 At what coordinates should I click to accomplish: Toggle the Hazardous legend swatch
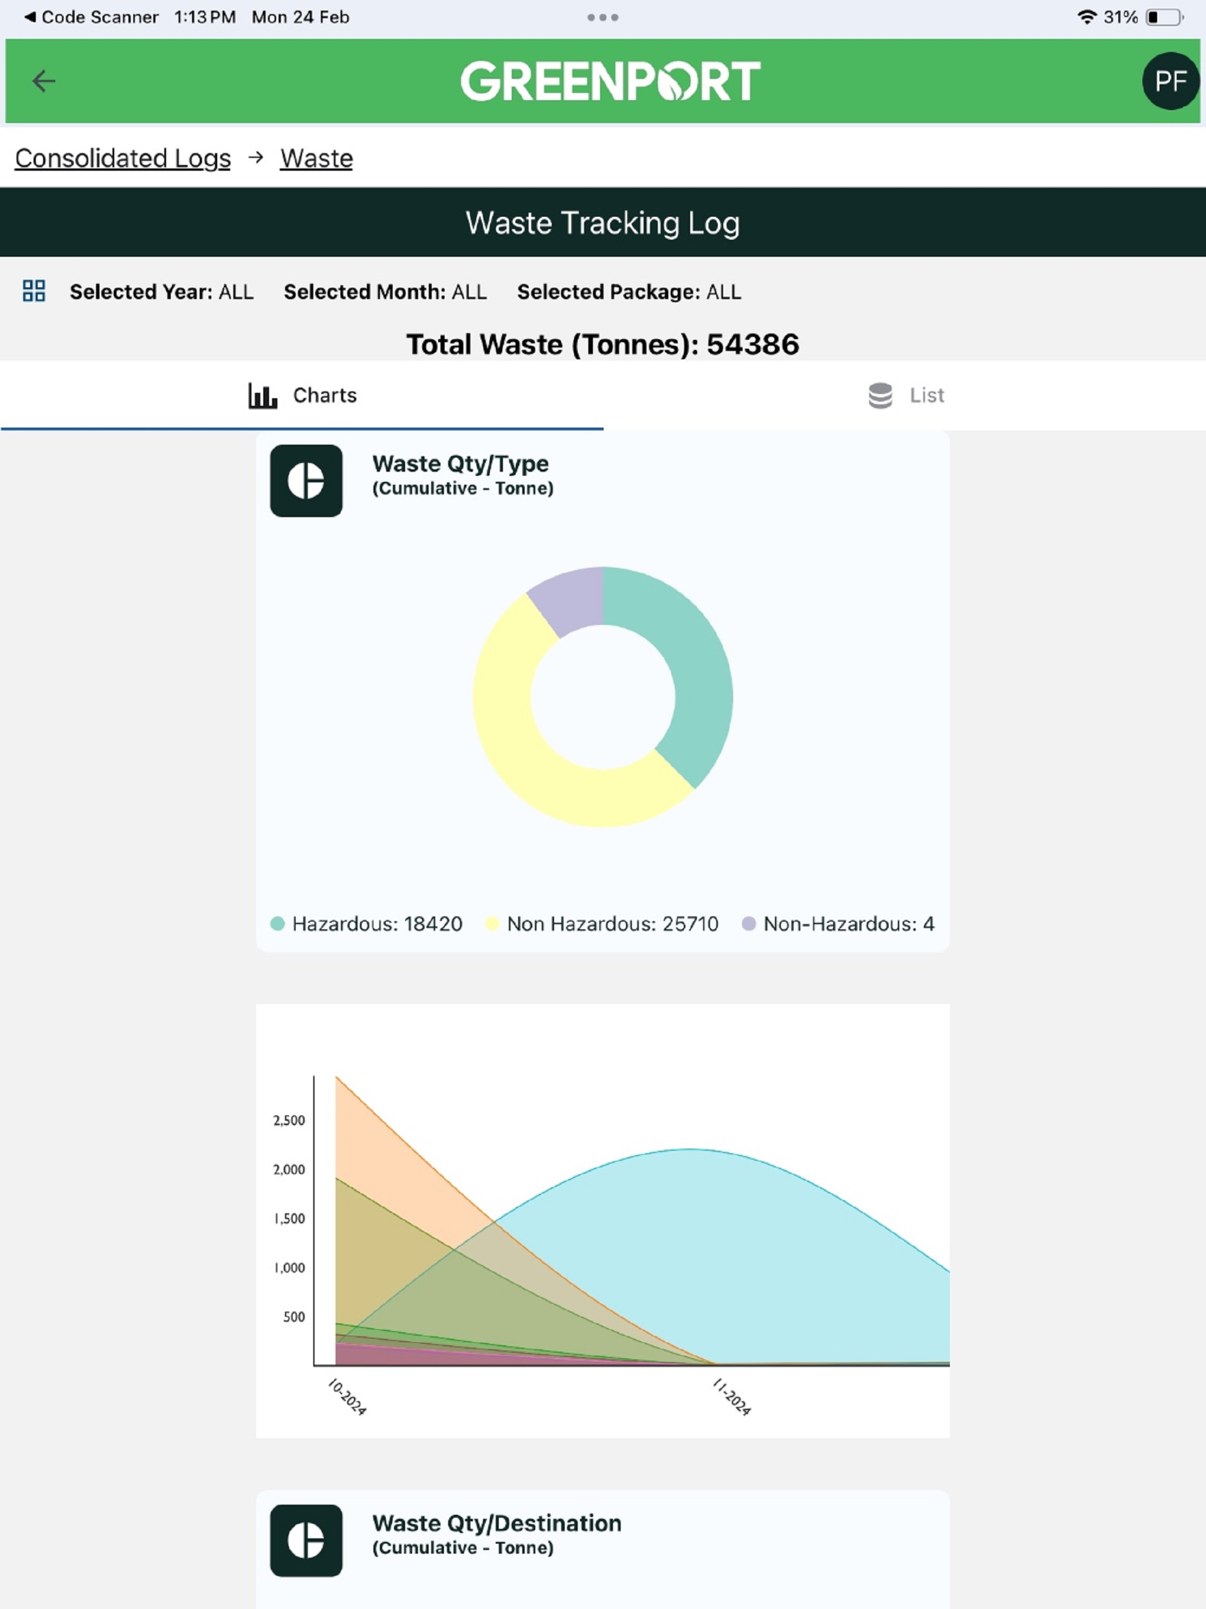[277, 924]
